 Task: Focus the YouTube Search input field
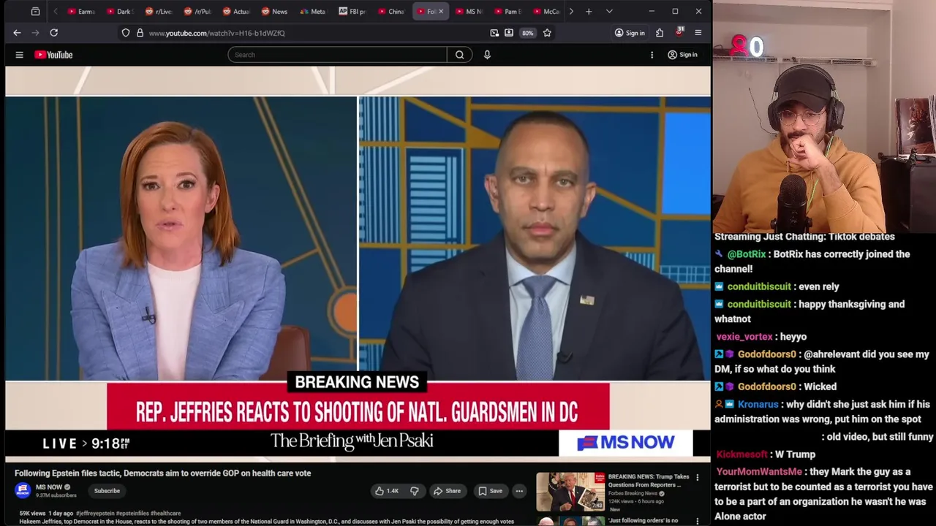(x=337, y=55)
